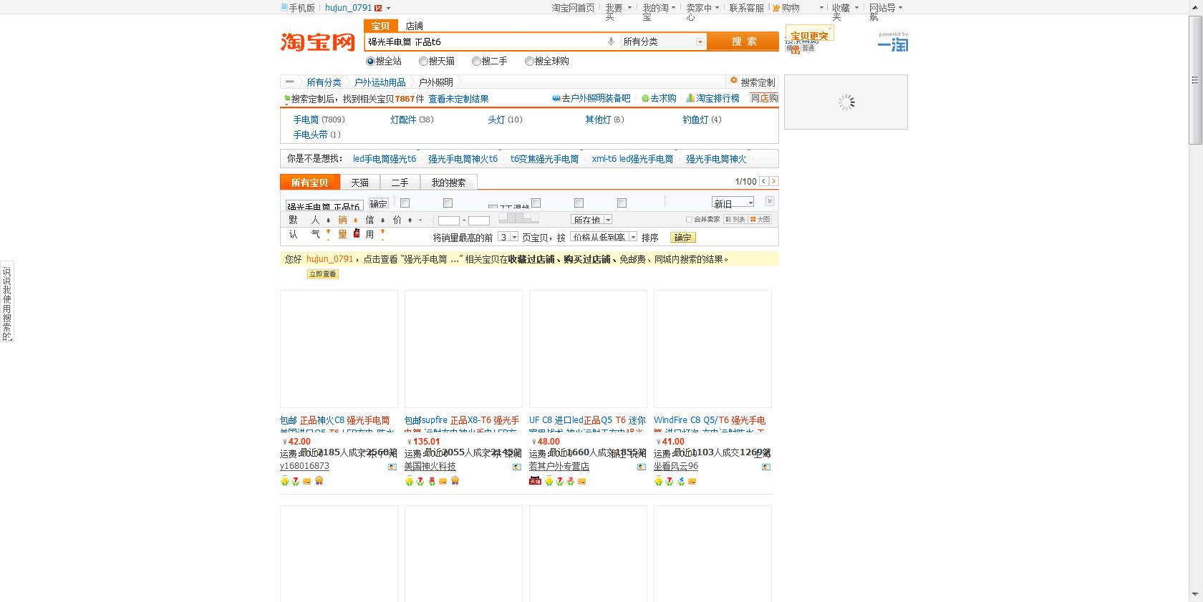1203x602 pixels.
Task: Click the microphone voice search icon
Action: click(611, 42)
